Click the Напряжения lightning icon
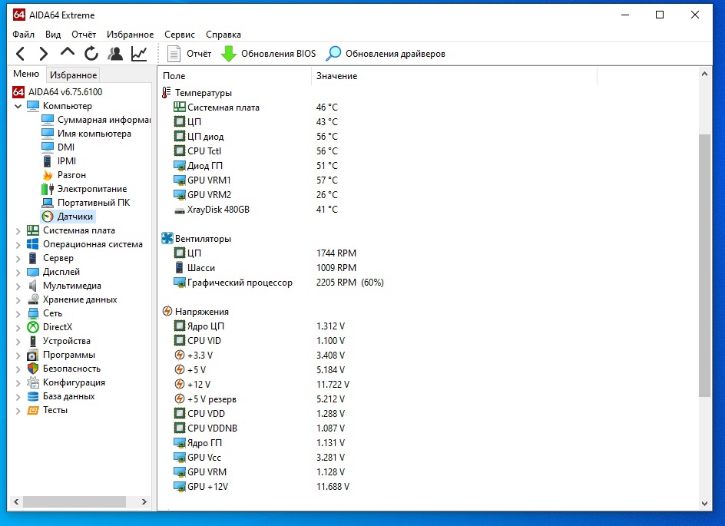This screenshot has width=725, height=526. (x=167, y=312)
